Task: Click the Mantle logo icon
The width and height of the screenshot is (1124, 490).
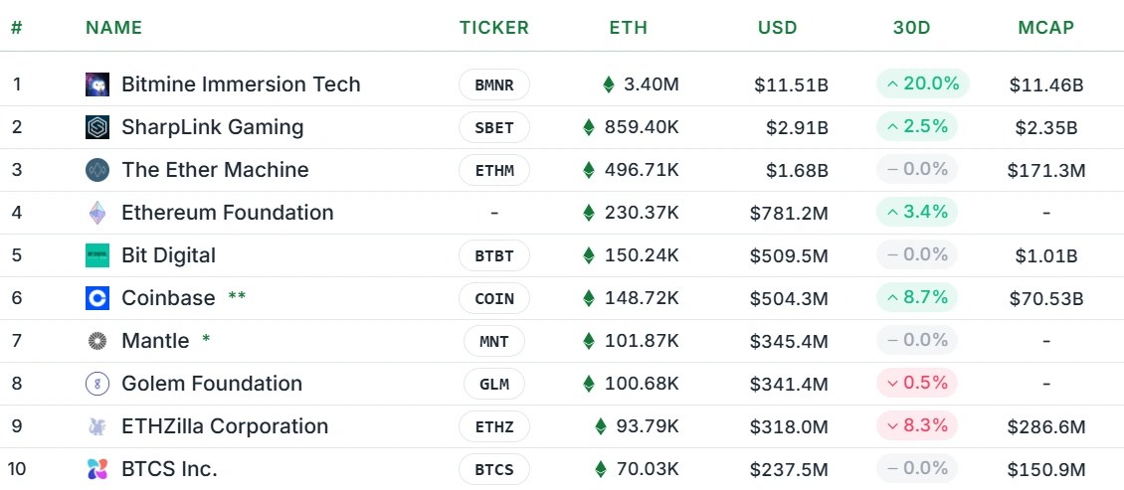Action: click(x=97, y=341)
